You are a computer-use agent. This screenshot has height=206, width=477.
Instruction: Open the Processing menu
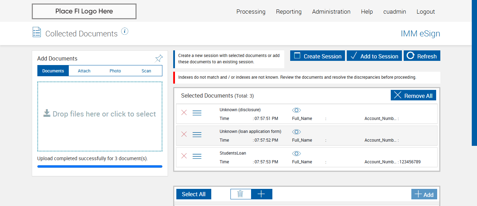251,12
